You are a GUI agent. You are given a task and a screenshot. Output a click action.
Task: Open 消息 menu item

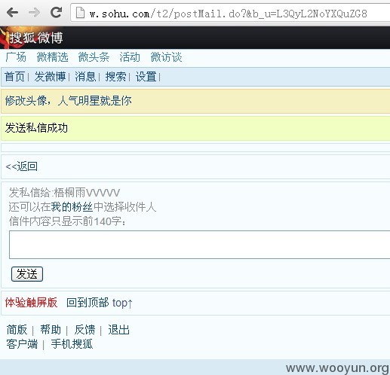85,77
